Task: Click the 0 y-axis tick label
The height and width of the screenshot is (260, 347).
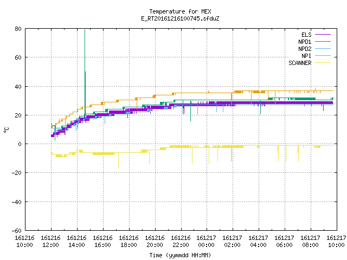Action: pyautogui.click(x=20, y=144)
